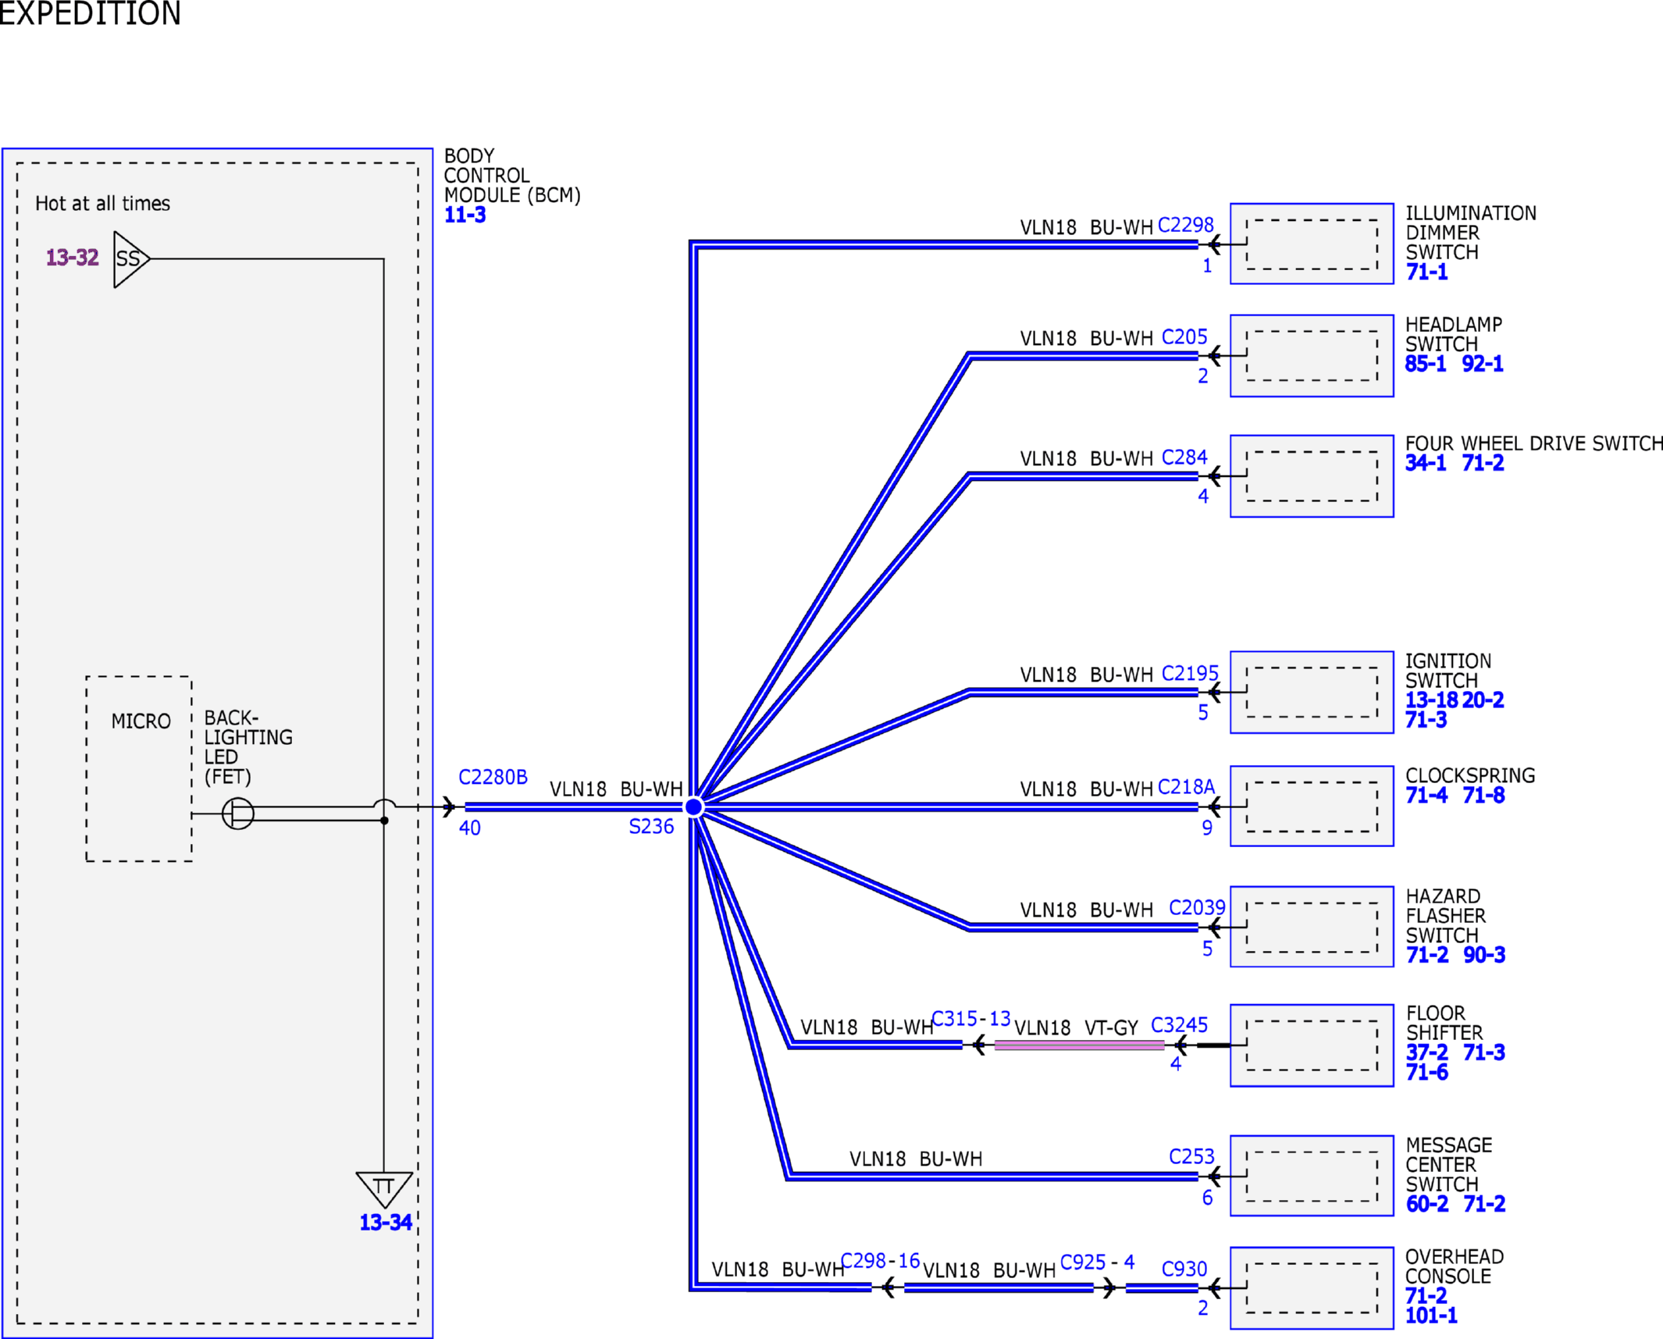This screenshot has width=1663, height=1339.
Task: Select connector label C2195
Action: (x=1190, y=673)
